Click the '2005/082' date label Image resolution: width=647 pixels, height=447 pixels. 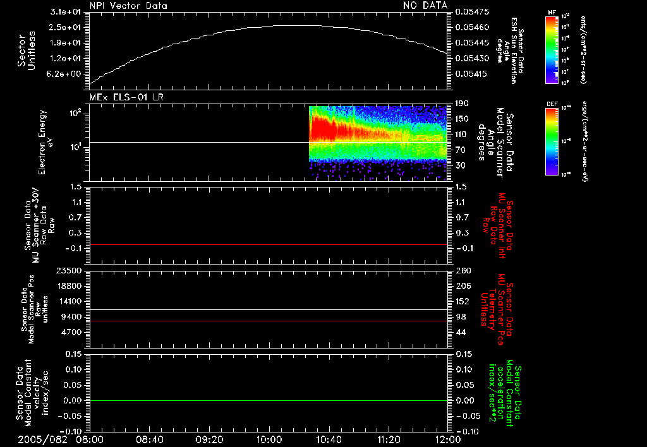click(42, 439)
